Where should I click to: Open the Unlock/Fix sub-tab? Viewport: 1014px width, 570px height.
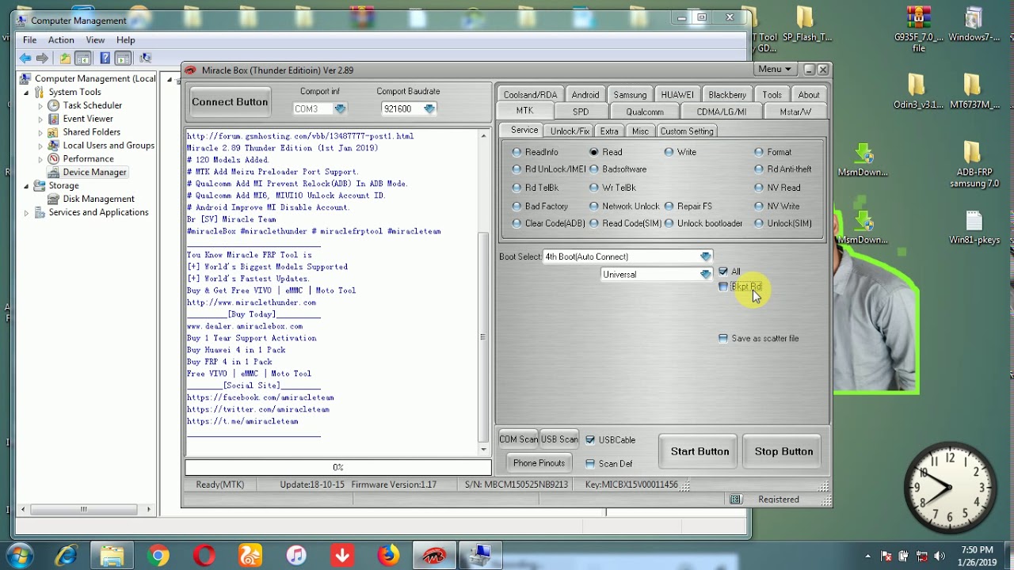(570, 131)
